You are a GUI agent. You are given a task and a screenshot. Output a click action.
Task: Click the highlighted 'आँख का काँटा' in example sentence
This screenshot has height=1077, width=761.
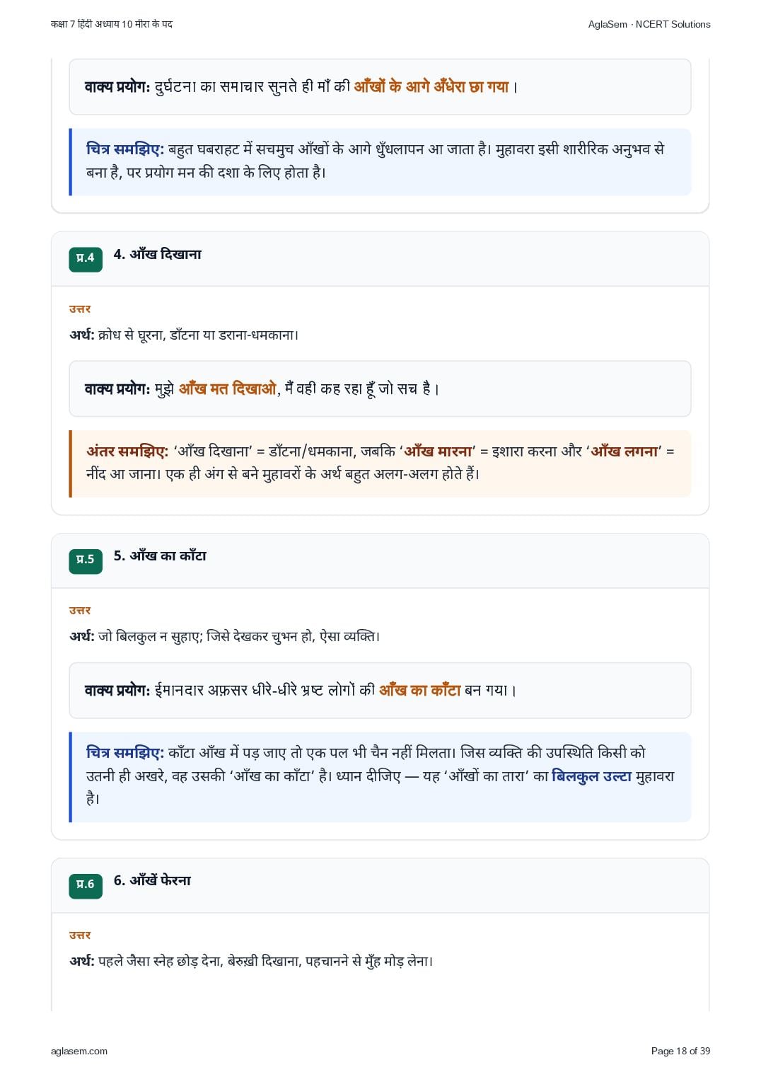click(x=420, y=691)
